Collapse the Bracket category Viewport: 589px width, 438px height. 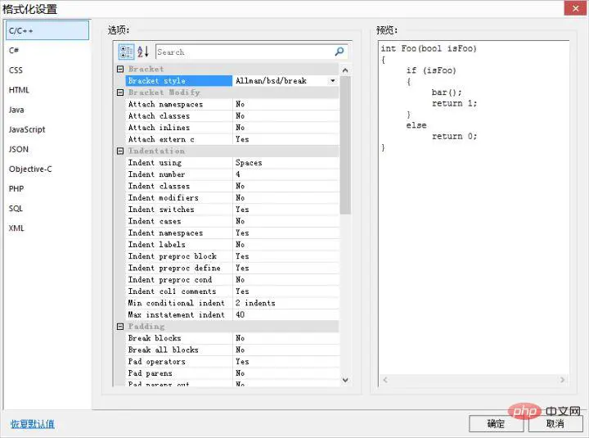tap(120, 69)
